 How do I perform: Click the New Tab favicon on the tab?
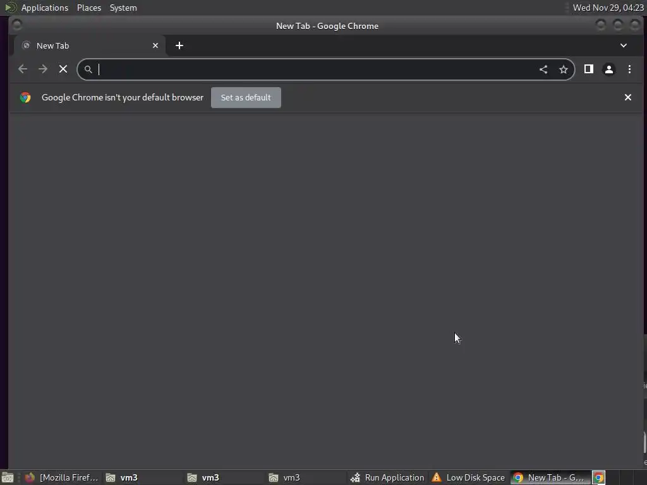(26, 45)
